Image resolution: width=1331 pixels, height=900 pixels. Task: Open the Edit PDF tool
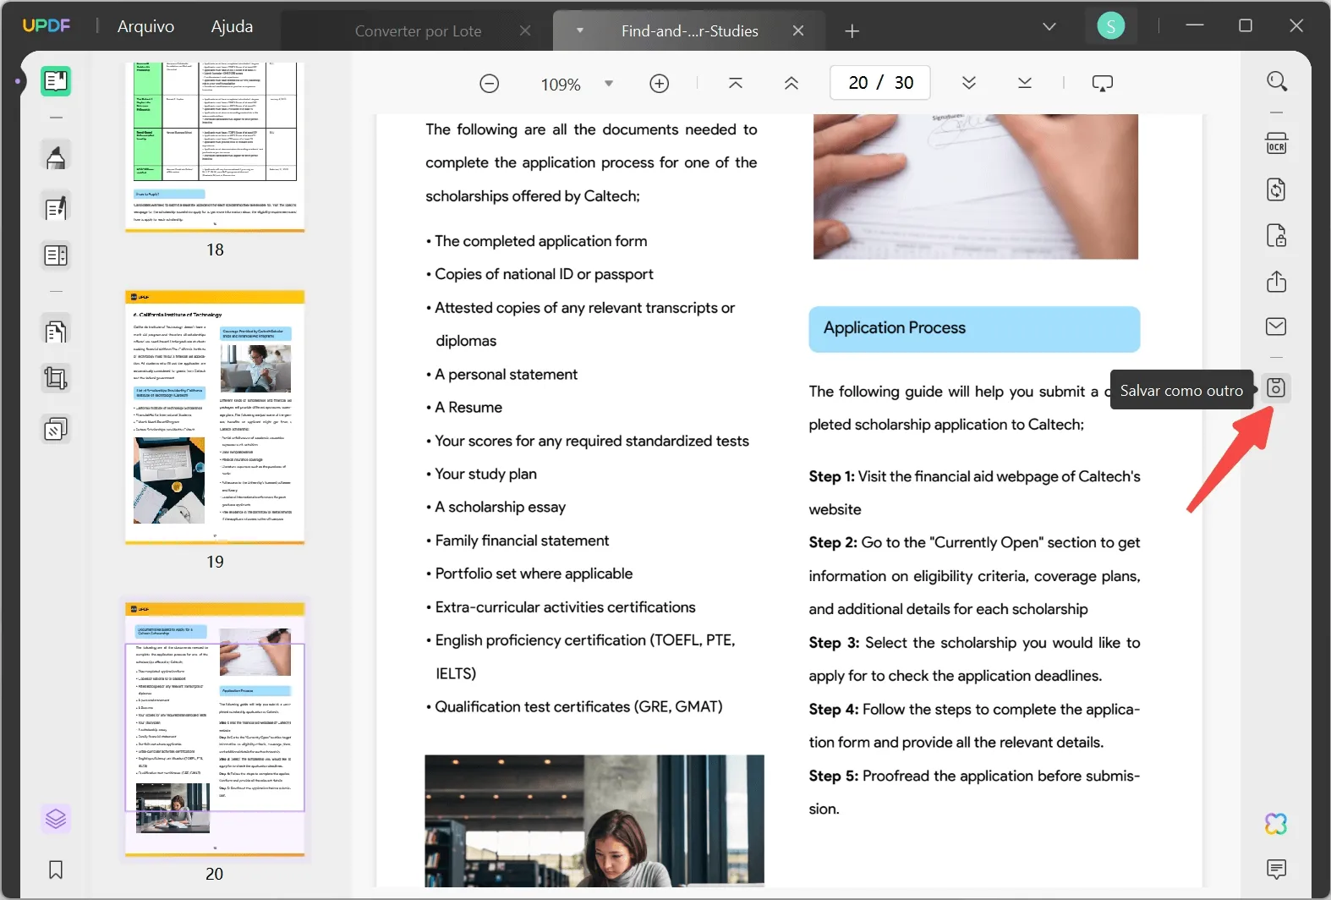56,207
